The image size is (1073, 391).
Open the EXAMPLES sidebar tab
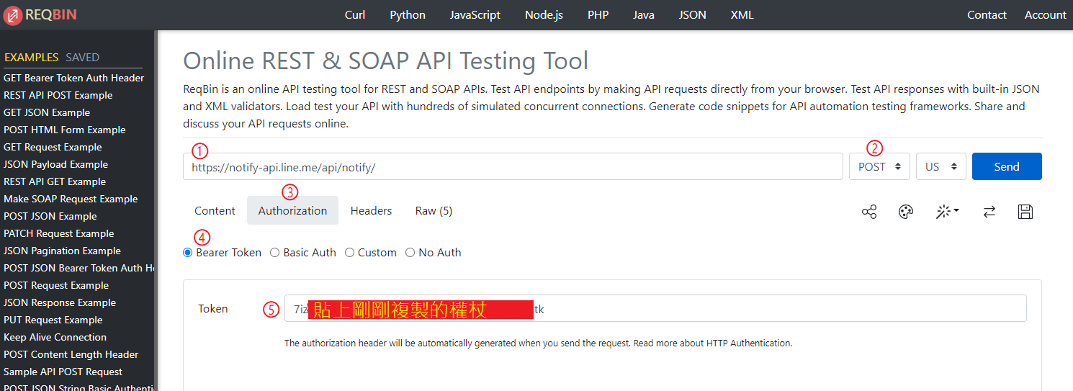[x=32, y=58]
